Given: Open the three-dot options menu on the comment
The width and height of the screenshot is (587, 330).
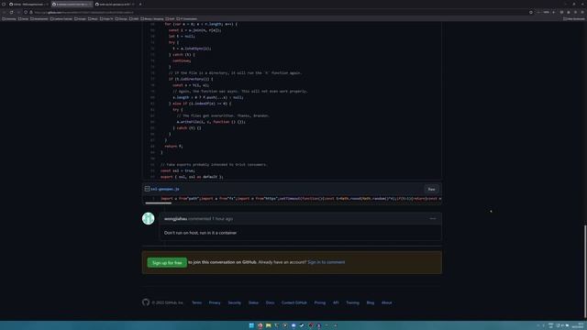Looking at the screenshot, I should [433, 218].
